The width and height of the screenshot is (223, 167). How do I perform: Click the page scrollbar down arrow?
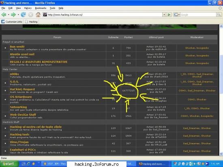221,154
